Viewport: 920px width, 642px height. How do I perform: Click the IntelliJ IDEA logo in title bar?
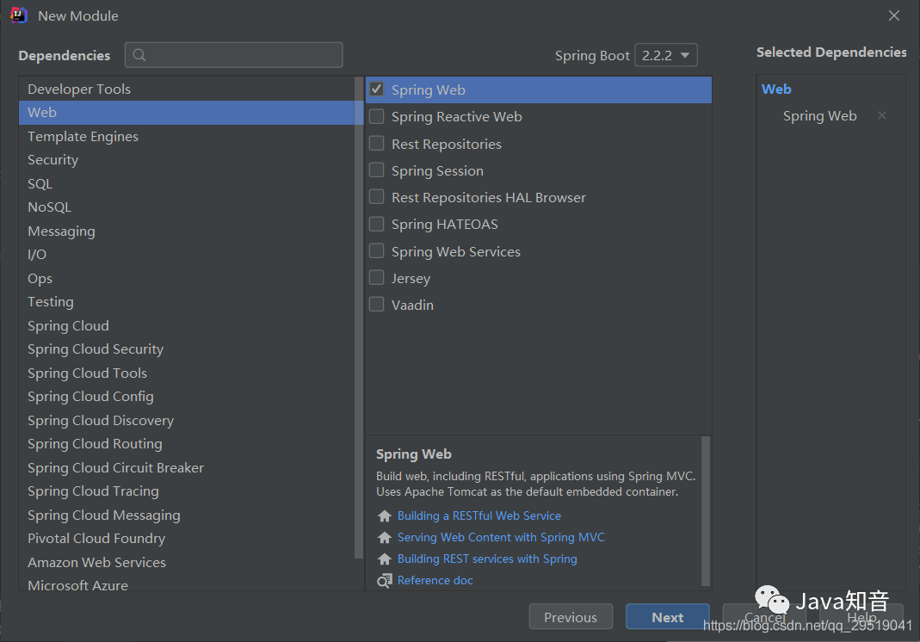point(19,15)
